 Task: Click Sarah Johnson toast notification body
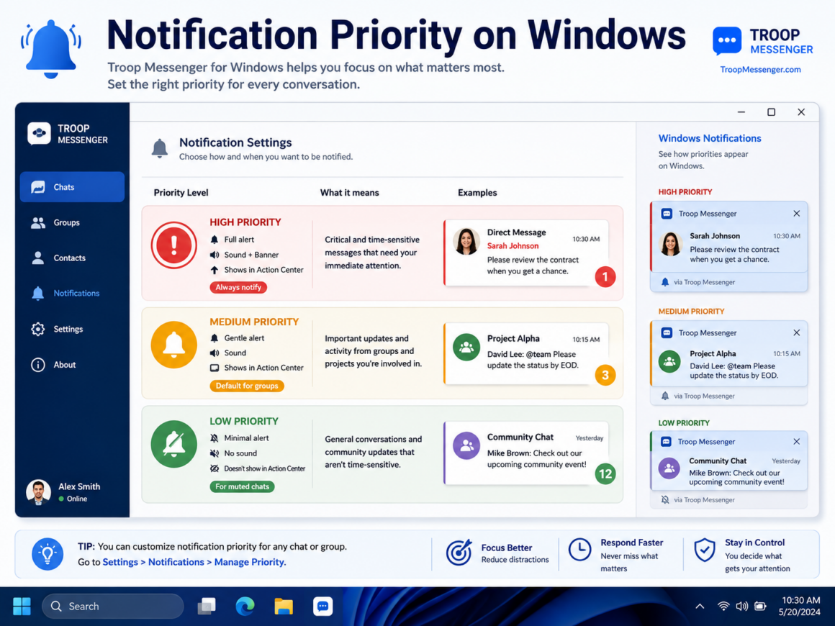tap(729, 248)
